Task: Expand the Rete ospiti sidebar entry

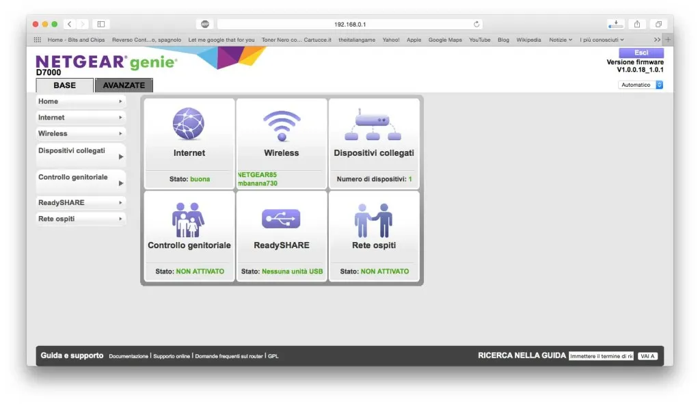Action: point(80,218)
